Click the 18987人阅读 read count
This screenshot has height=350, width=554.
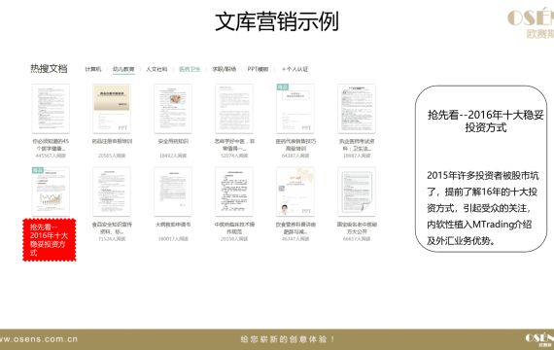pyautogui.click(x=357, y=156)
